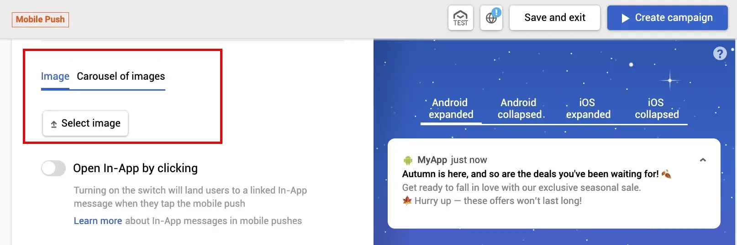This screenshot has height=245, width=737.
Task: Click the notification title about Autumn deals
Action: pos(530,174)
